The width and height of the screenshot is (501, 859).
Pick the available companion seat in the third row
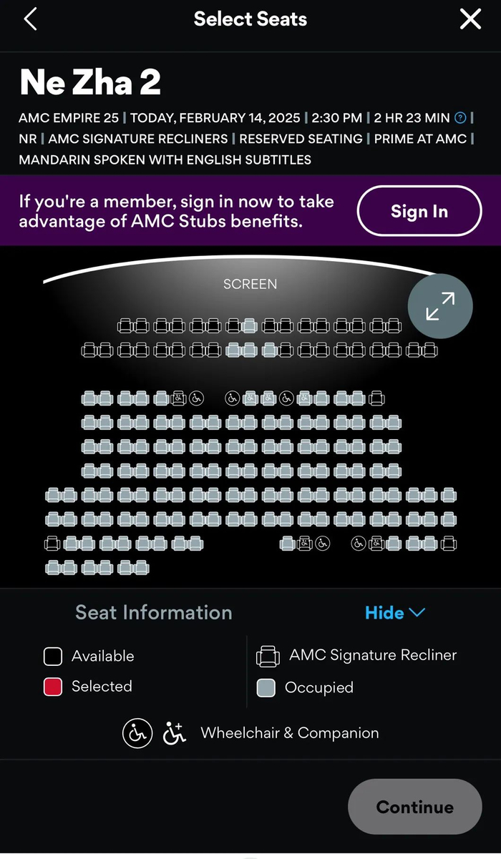179,398
